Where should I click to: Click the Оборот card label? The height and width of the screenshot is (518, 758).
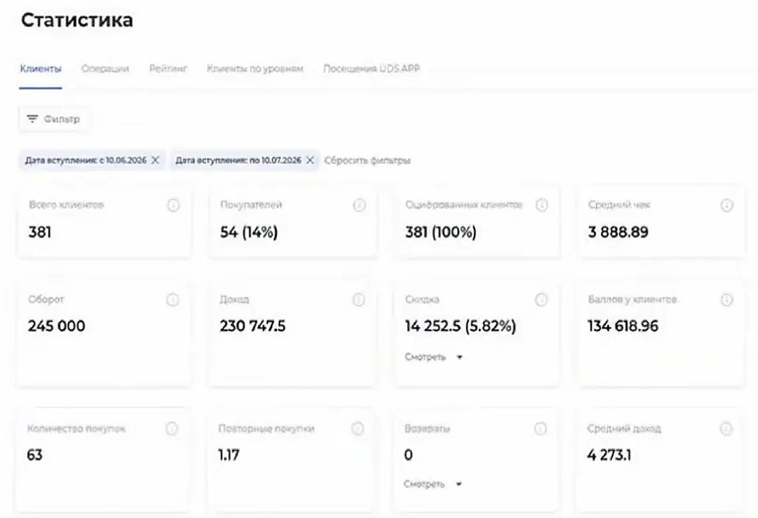[46, 299]
